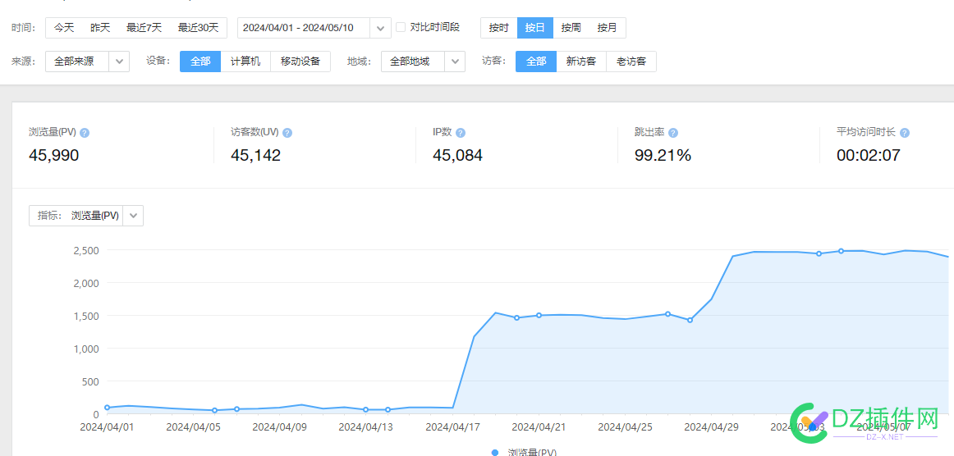This screenshot has width=954, height=456.
Task: Open the 全部来源 source dropdown
Action: 88,62
